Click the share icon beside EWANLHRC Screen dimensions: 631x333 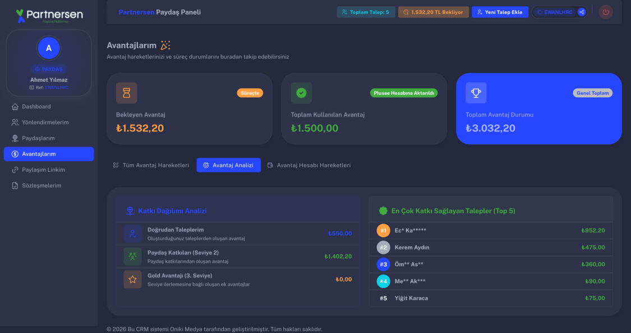point(582,12)
